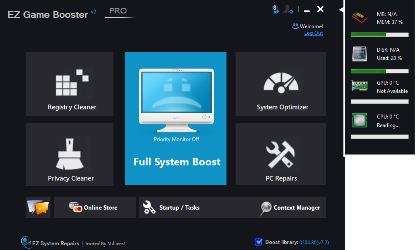The image size is (416, 250).
Task: Click the dollar purchase icon in the title bar
Action: tap(276, 9)
